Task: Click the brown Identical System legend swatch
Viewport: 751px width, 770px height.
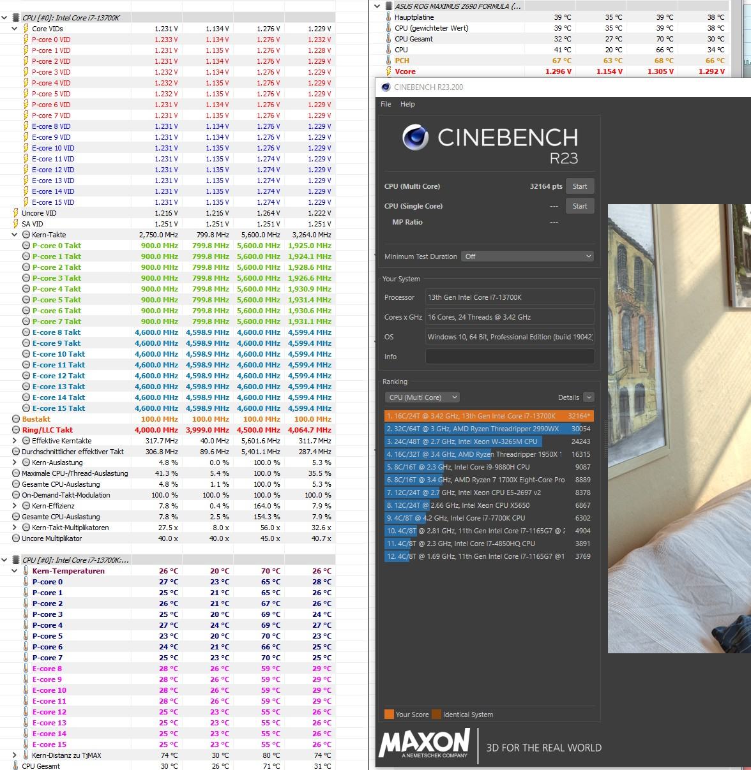Action: click(436, 714)
